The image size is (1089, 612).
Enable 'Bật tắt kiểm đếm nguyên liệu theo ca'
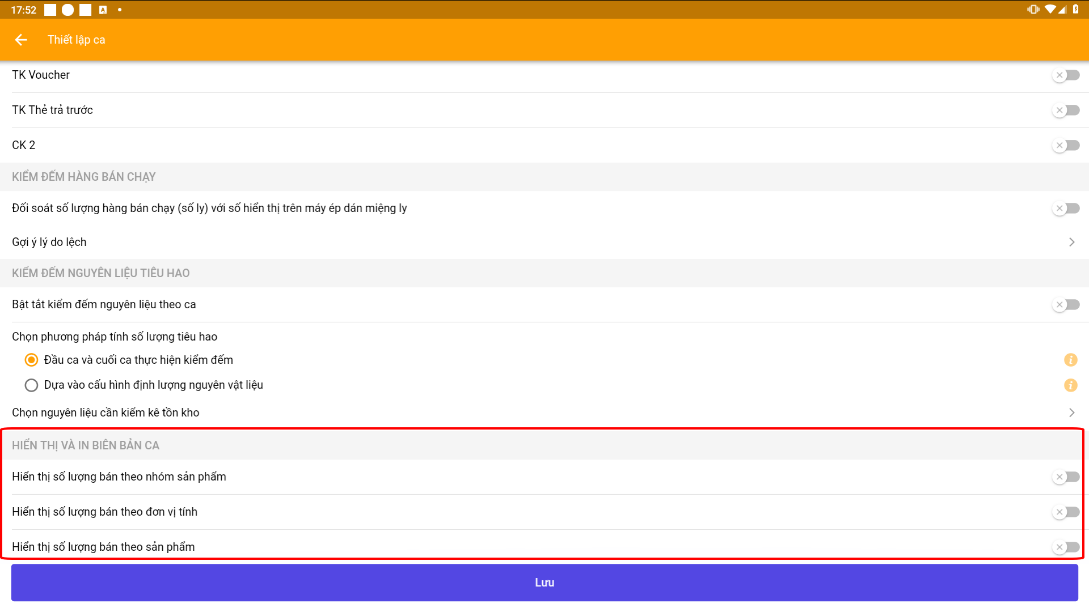[1066, 304]
